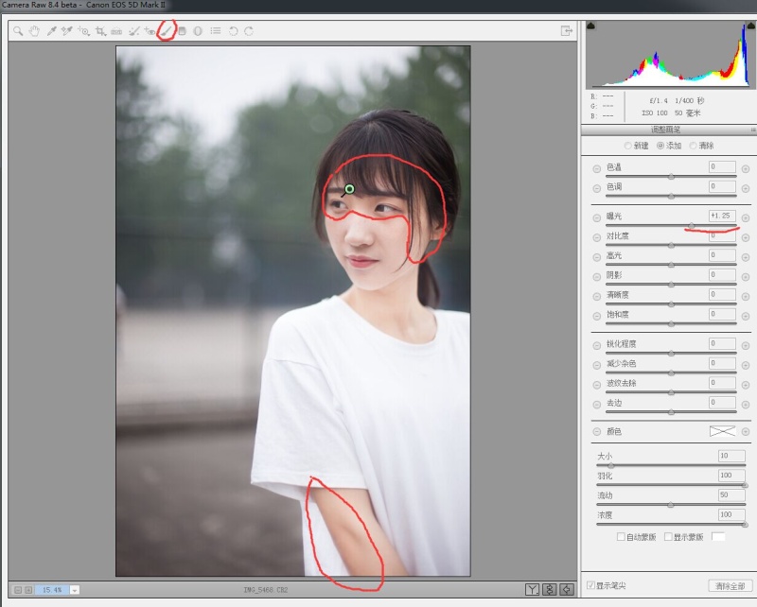Click the 流动 flow slider
This screenshot has width=757, height=607.
671,505
